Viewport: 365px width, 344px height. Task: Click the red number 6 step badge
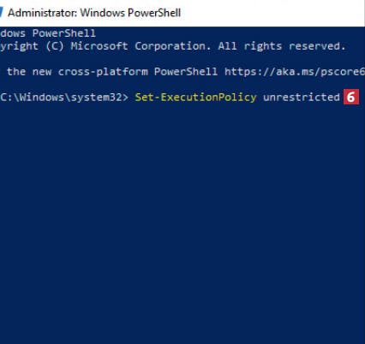[x=351, y=97]
